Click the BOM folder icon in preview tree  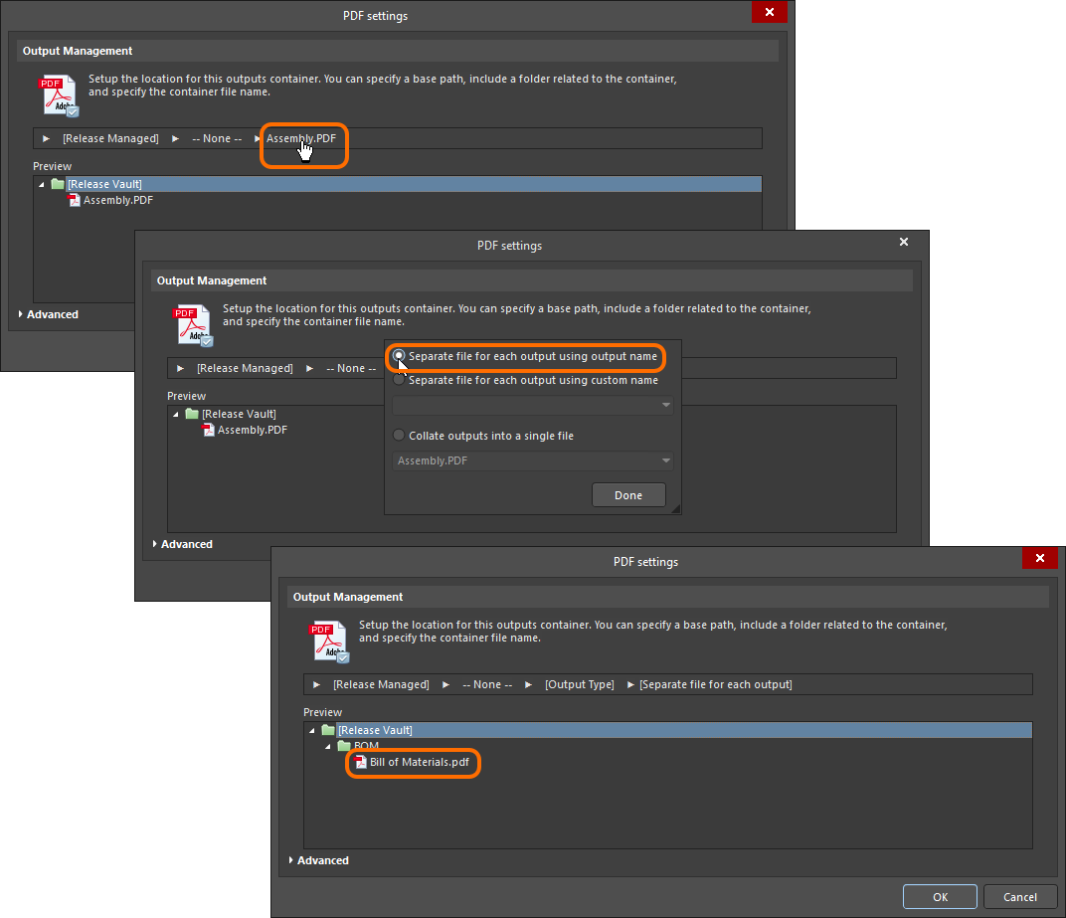[344, 746]
